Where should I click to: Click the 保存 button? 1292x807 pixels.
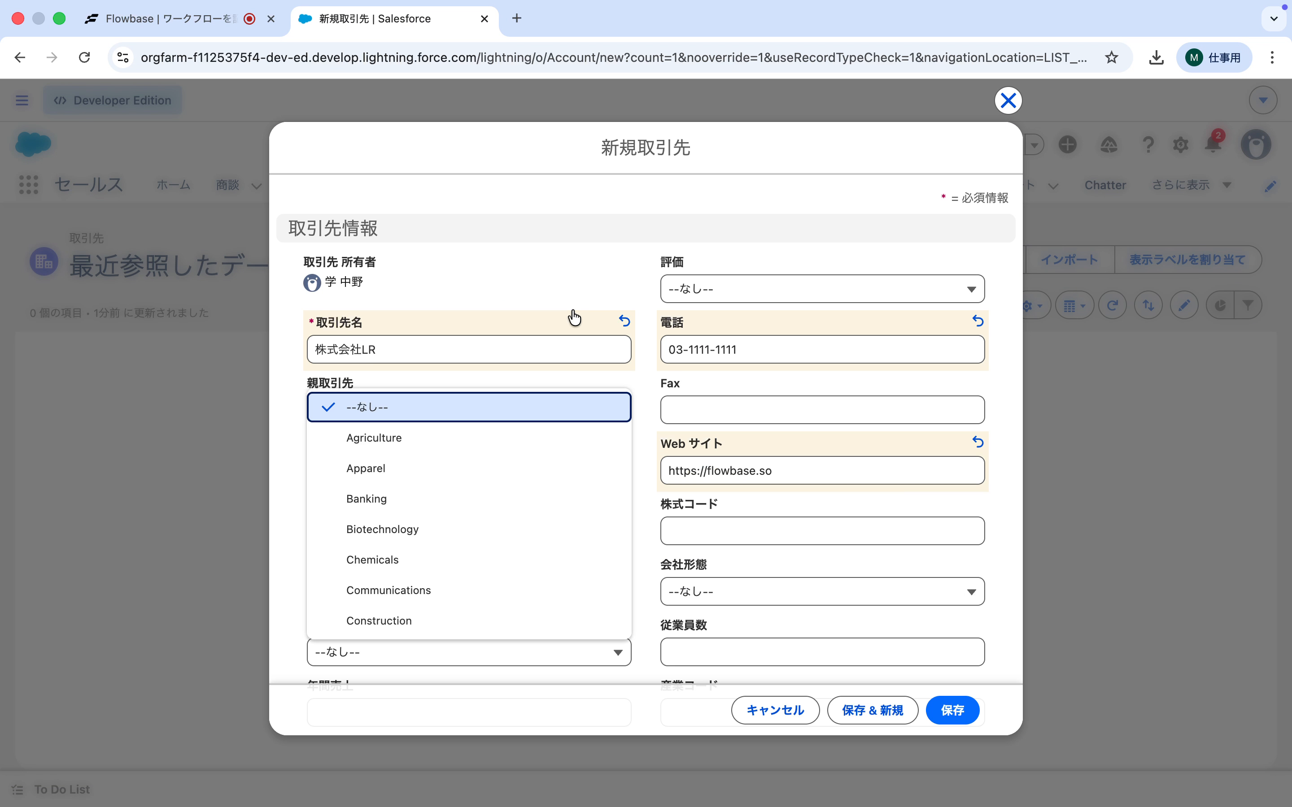(952, 711)
